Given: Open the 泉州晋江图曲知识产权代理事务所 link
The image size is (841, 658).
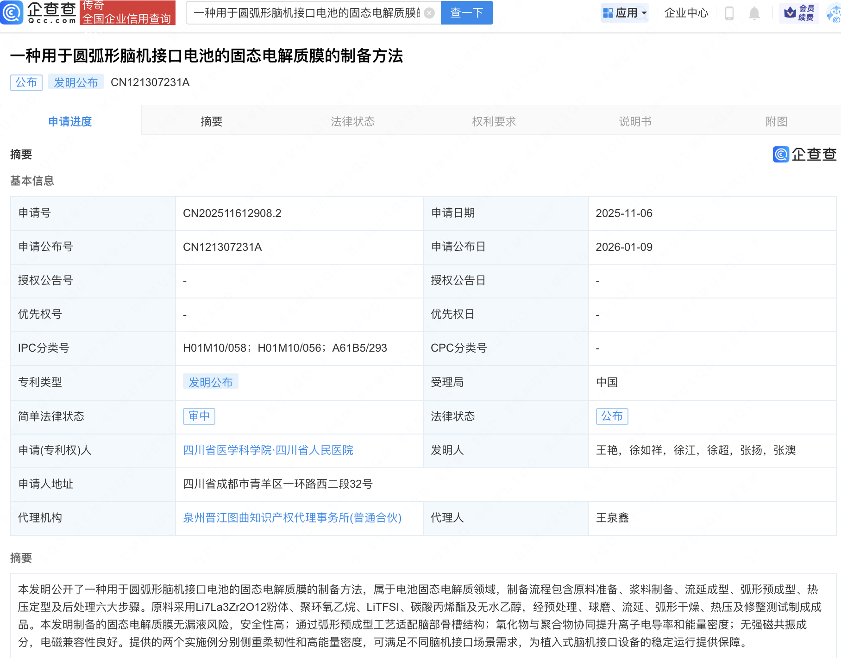Looking at the screenshot, I should (x=291, y=518).
